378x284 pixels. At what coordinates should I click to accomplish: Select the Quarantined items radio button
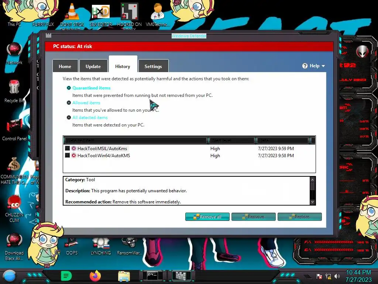(x=69, y=88)
